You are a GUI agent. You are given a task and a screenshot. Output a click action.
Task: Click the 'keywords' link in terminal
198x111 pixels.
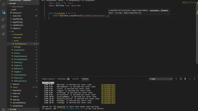pyautogui.click(x=61, y=107)
